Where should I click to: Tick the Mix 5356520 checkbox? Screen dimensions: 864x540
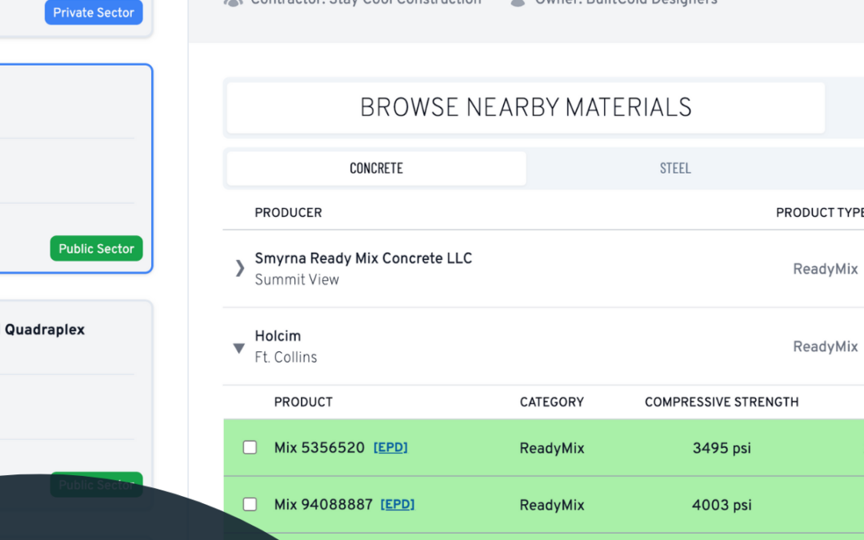point(250,447)
